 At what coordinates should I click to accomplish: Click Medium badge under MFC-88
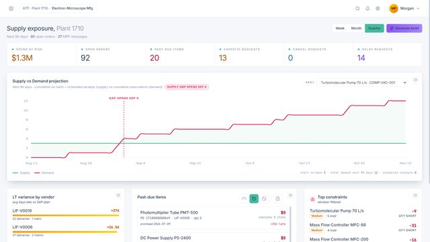316,230
